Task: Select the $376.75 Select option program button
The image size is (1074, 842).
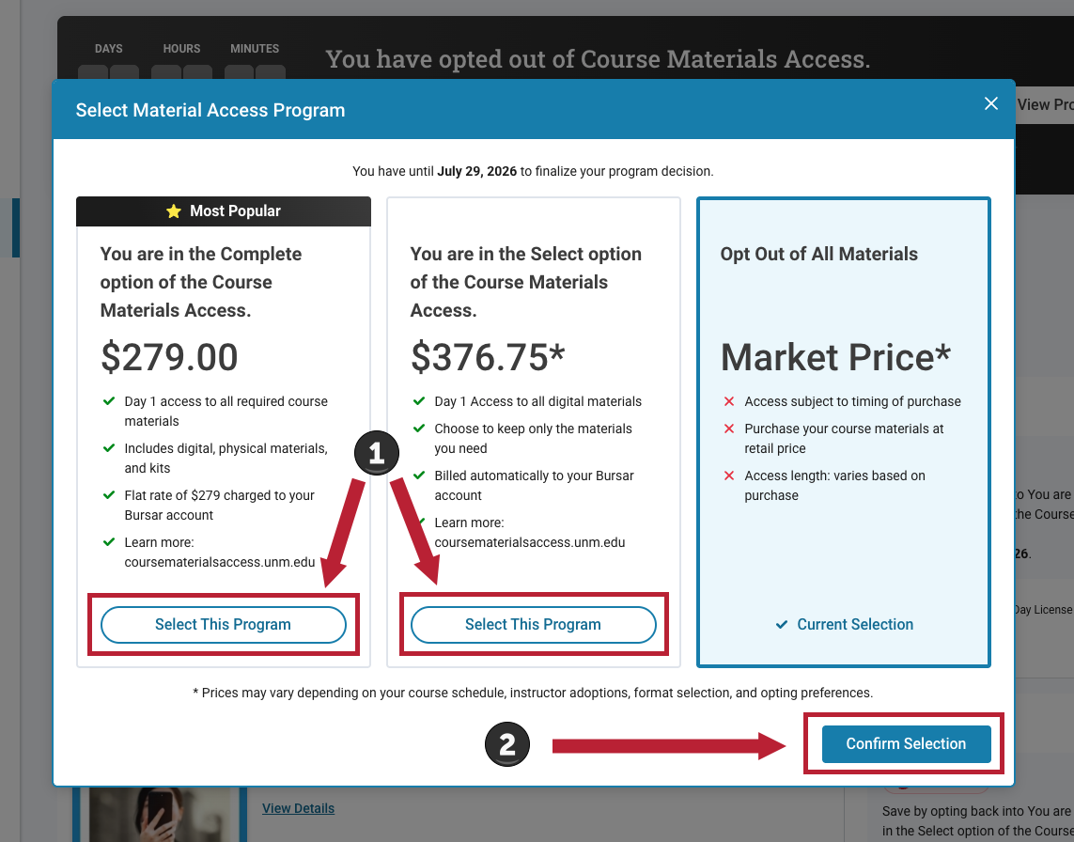Action: pyautogui.click(x=533, y=624)
